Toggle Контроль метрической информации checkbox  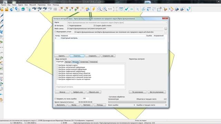pos(57,67)
